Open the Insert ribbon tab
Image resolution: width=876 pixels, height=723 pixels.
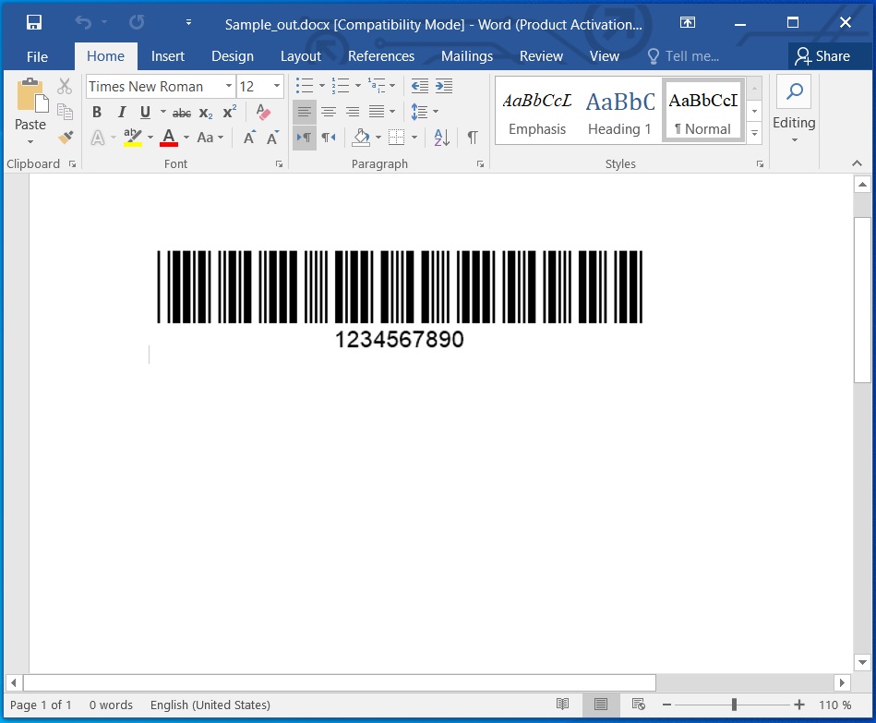pyautogui.click(x=167, y=56)
